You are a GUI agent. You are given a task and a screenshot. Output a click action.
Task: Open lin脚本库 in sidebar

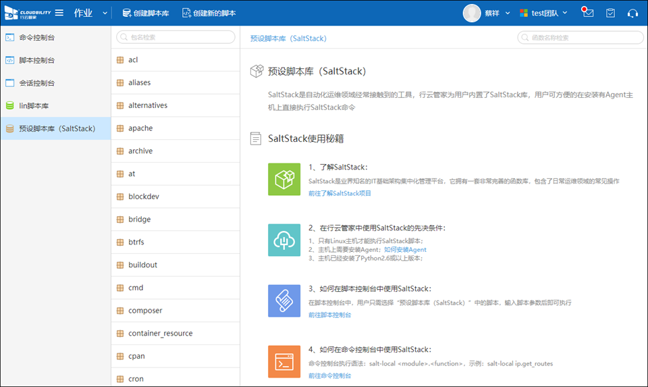tap(56, 105)
